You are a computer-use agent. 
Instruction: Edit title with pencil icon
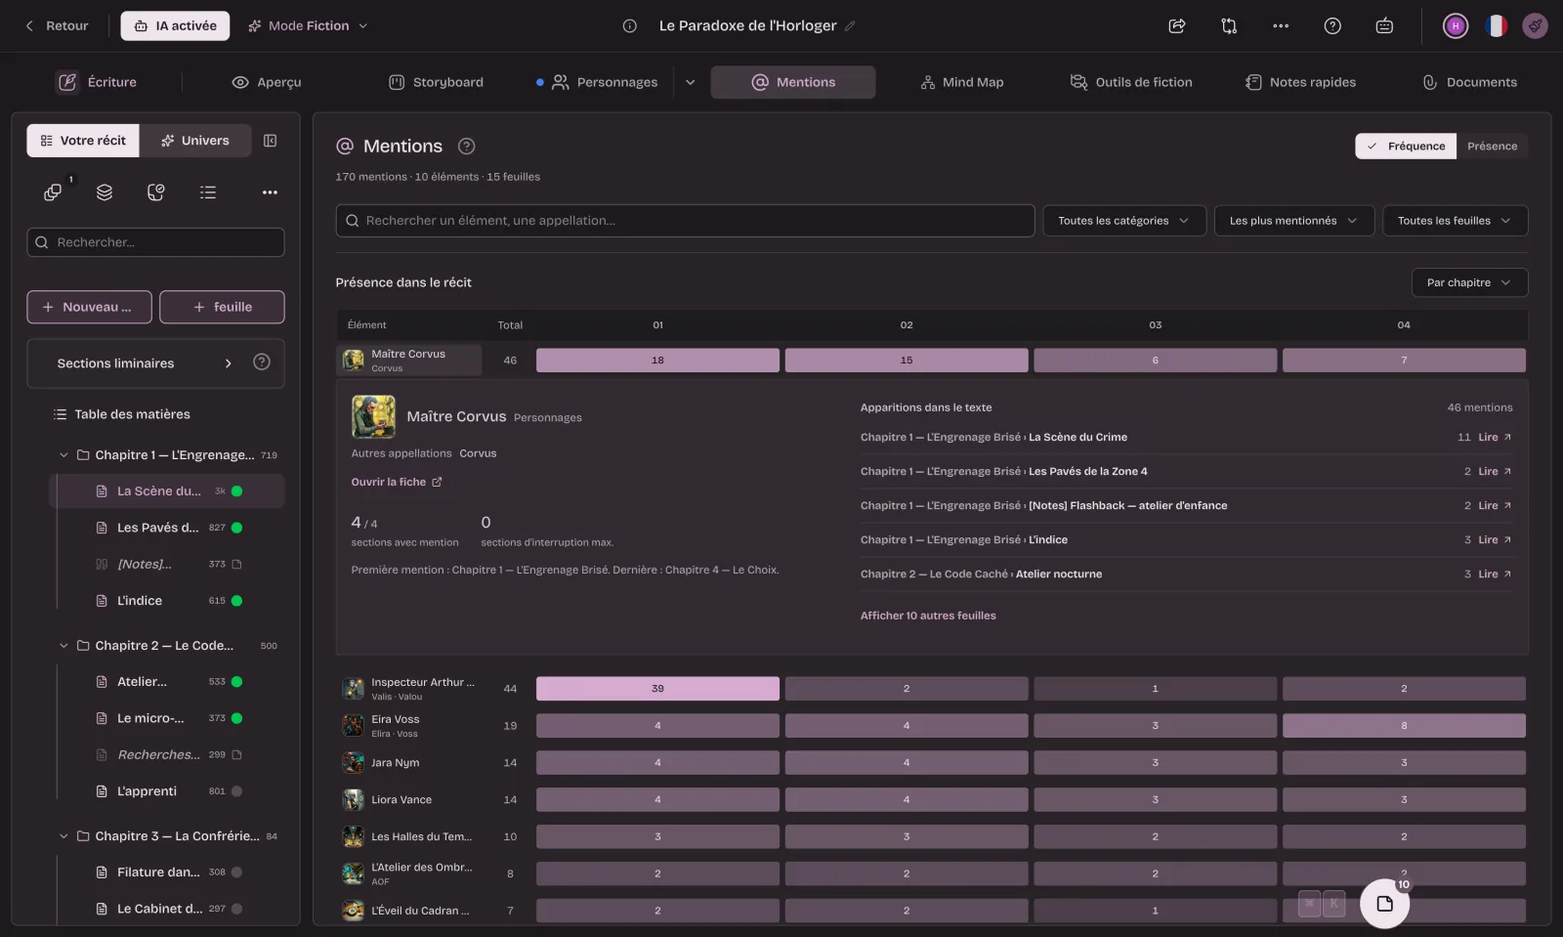(850, 26)
